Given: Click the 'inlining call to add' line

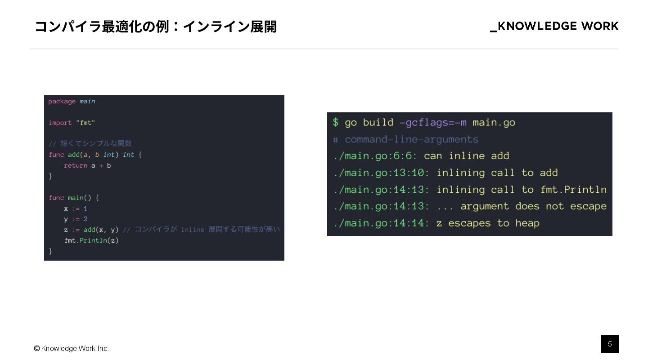Looking at the screenshot, I should [x=445, y=173].
